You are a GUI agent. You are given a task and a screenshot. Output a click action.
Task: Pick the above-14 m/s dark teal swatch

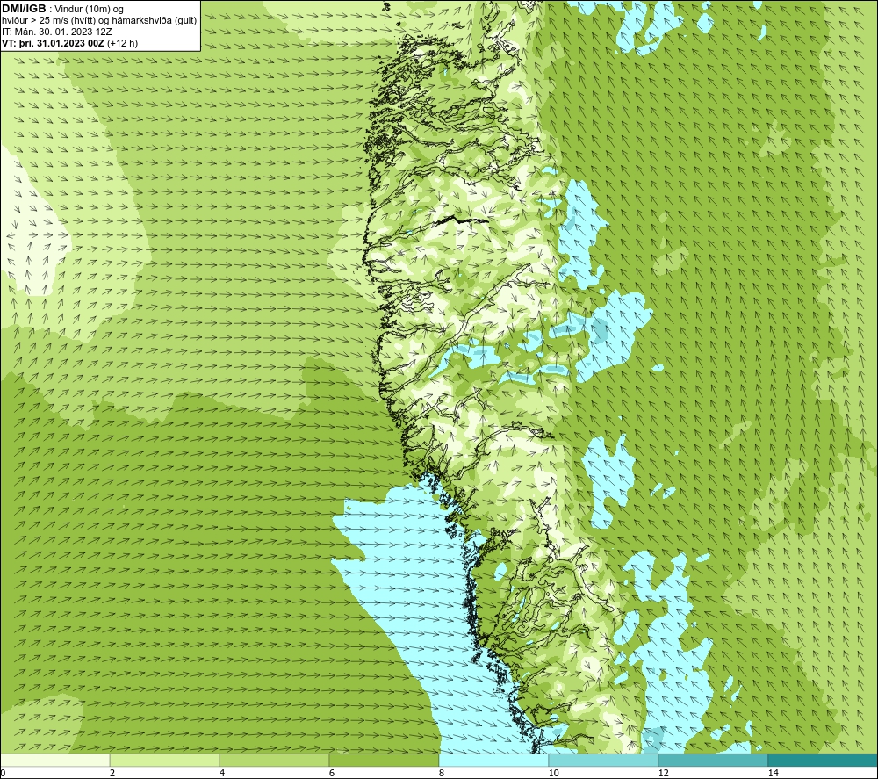coord(823,760)
